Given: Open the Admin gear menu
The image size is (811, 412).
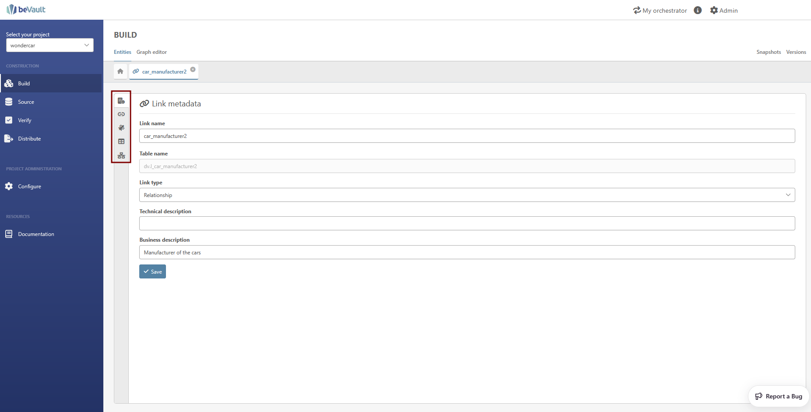Looking at the screenshot, I should click(x=724, y=11).
